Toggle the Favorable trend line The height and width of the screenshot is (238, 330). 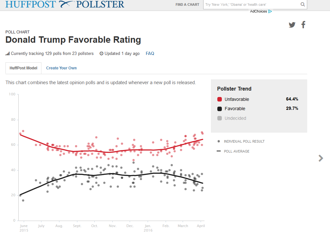tap(235, 109)
